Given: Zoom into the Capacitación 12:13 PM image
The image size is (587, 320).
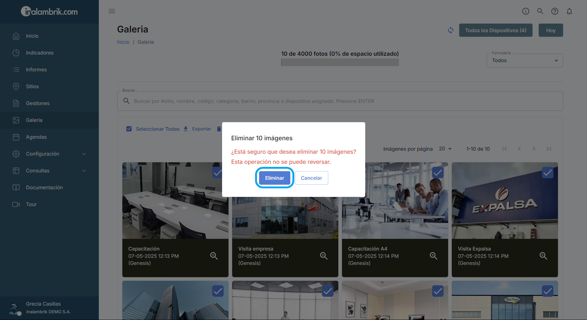Looking at the screenshot, I should point(214,256).
